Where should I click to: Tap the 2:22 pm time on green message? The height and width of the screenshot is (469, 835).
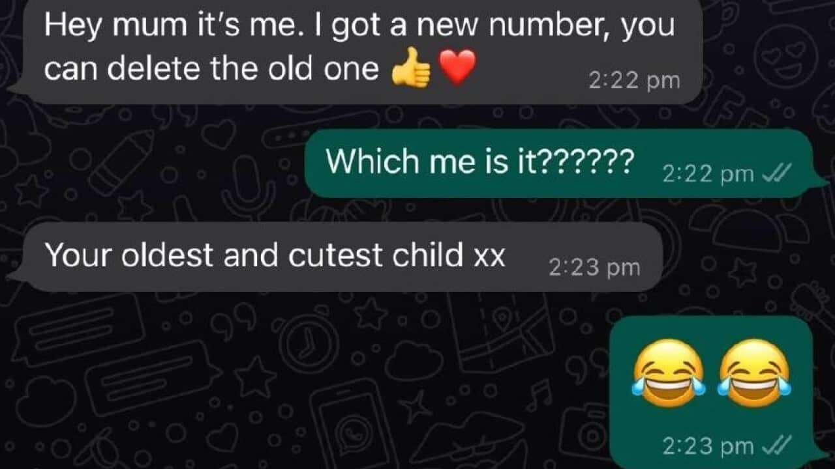708,175
